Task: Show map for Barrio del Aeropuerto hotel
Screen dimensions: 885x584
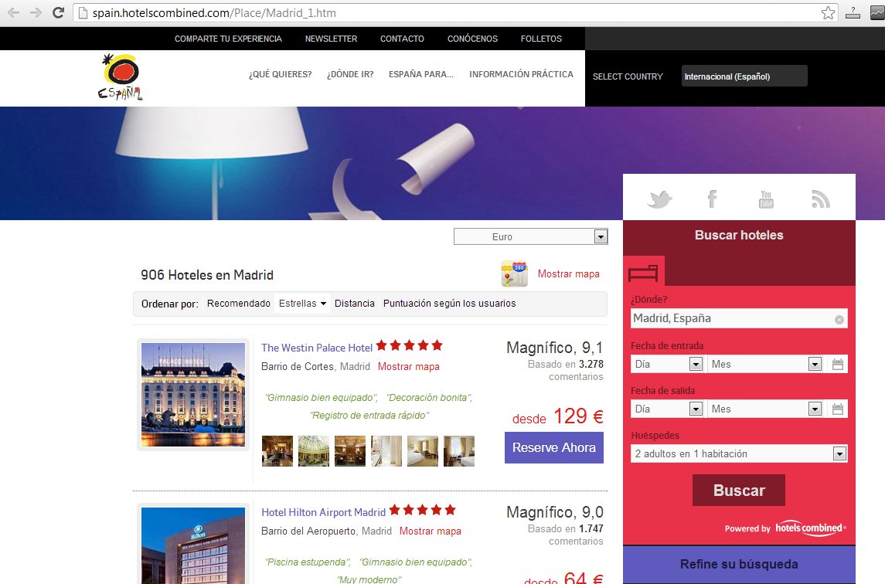Action: pos(430,531)
